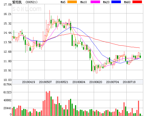Click the 10.91 price axis label
This screenshot has height=116, width=158.
8,70
